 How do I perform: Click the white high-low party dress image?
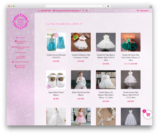click(x=131, y=79)
